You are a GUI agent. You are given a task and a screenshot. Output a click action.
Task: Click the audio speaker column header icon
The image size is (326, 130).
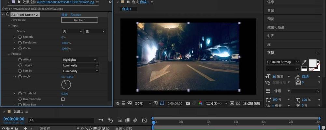tap(8, 128)
